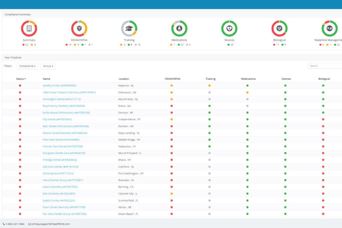
Task: Sort the table by Name column
Action: [46, 79]
